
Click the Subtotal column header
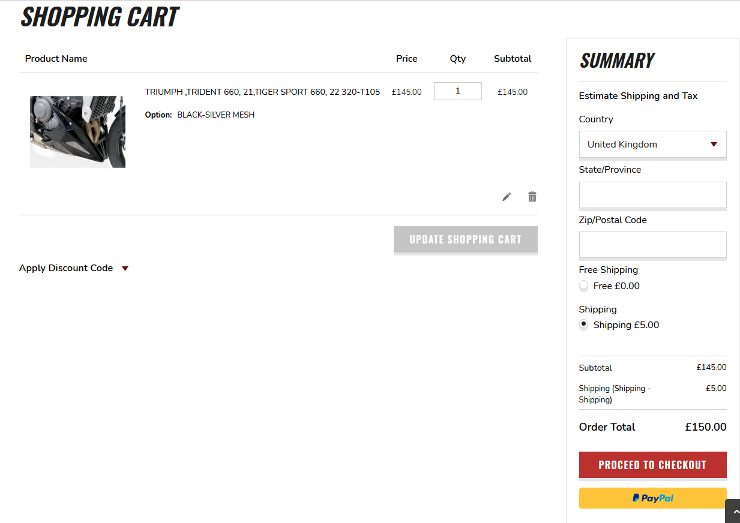513,59
